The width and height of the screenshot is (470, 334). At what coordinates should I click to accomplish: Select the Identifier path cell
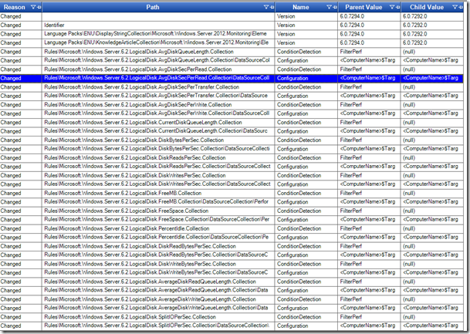click(158, 25)
